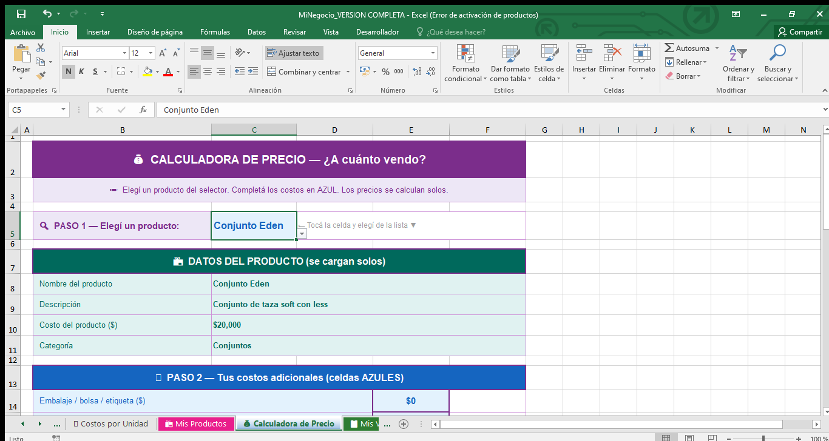Add a new sheet with the plus button

click(x=403, y=423)
